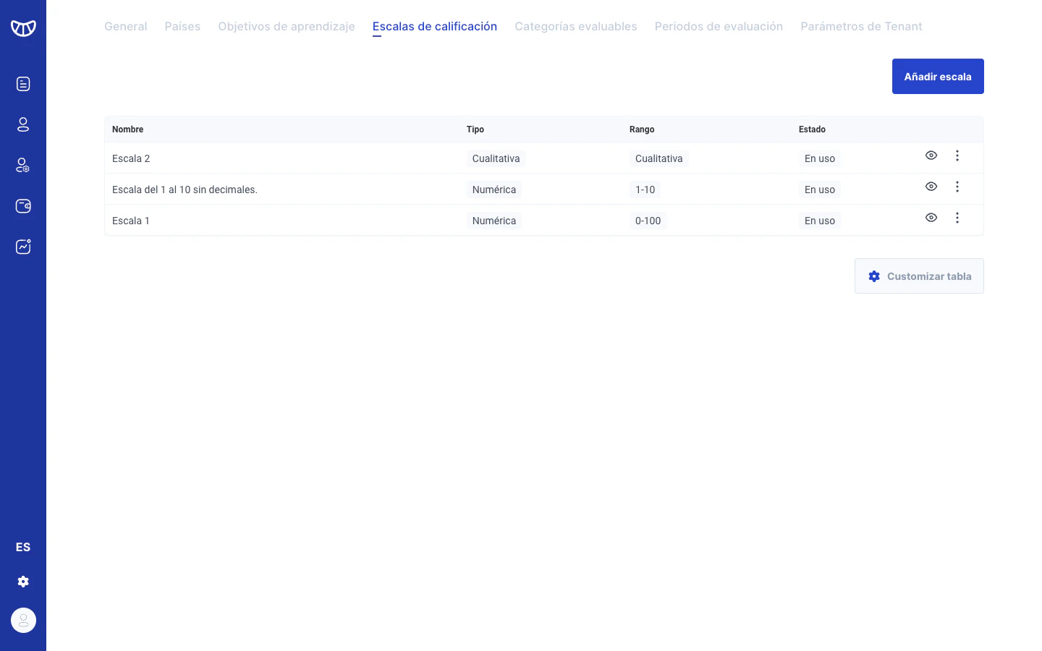1042x651 pixels.
Task: Click the Cualitativa tag in Tipo column
Action: coord(496,158)
